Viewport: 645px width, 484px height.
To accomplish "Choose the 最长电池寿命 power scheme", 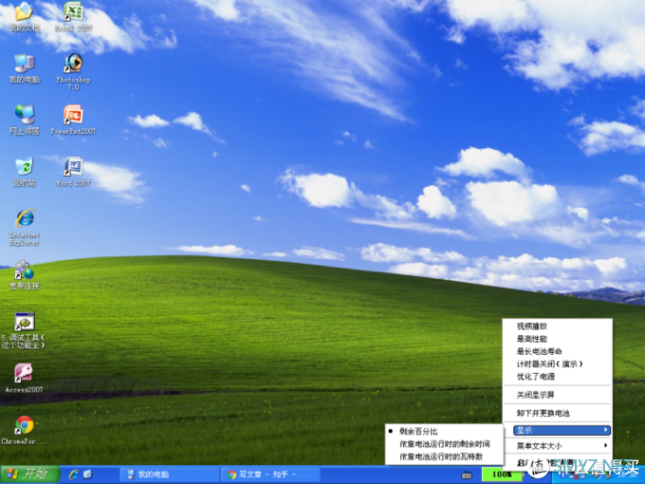I will click(558, 351).
